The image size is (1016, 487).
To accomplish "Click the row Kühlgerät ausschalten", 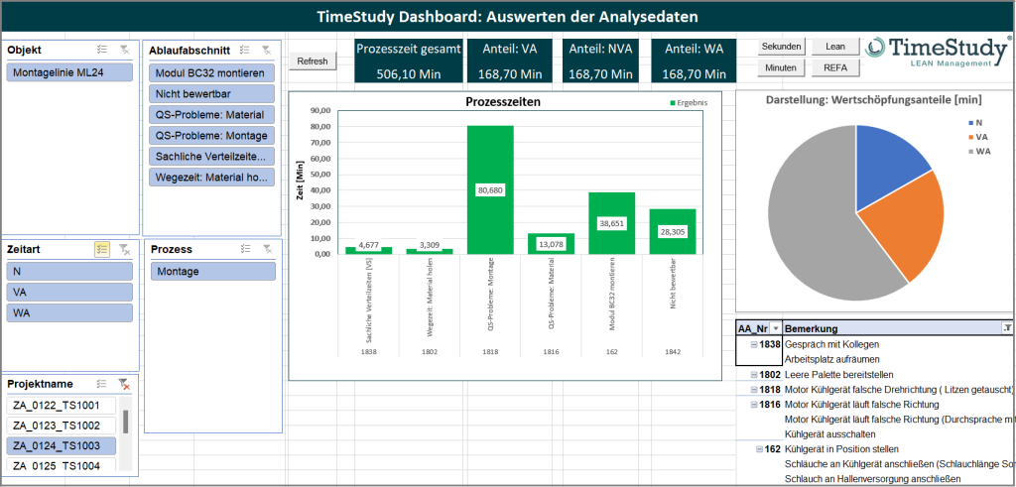I will 830,433.
